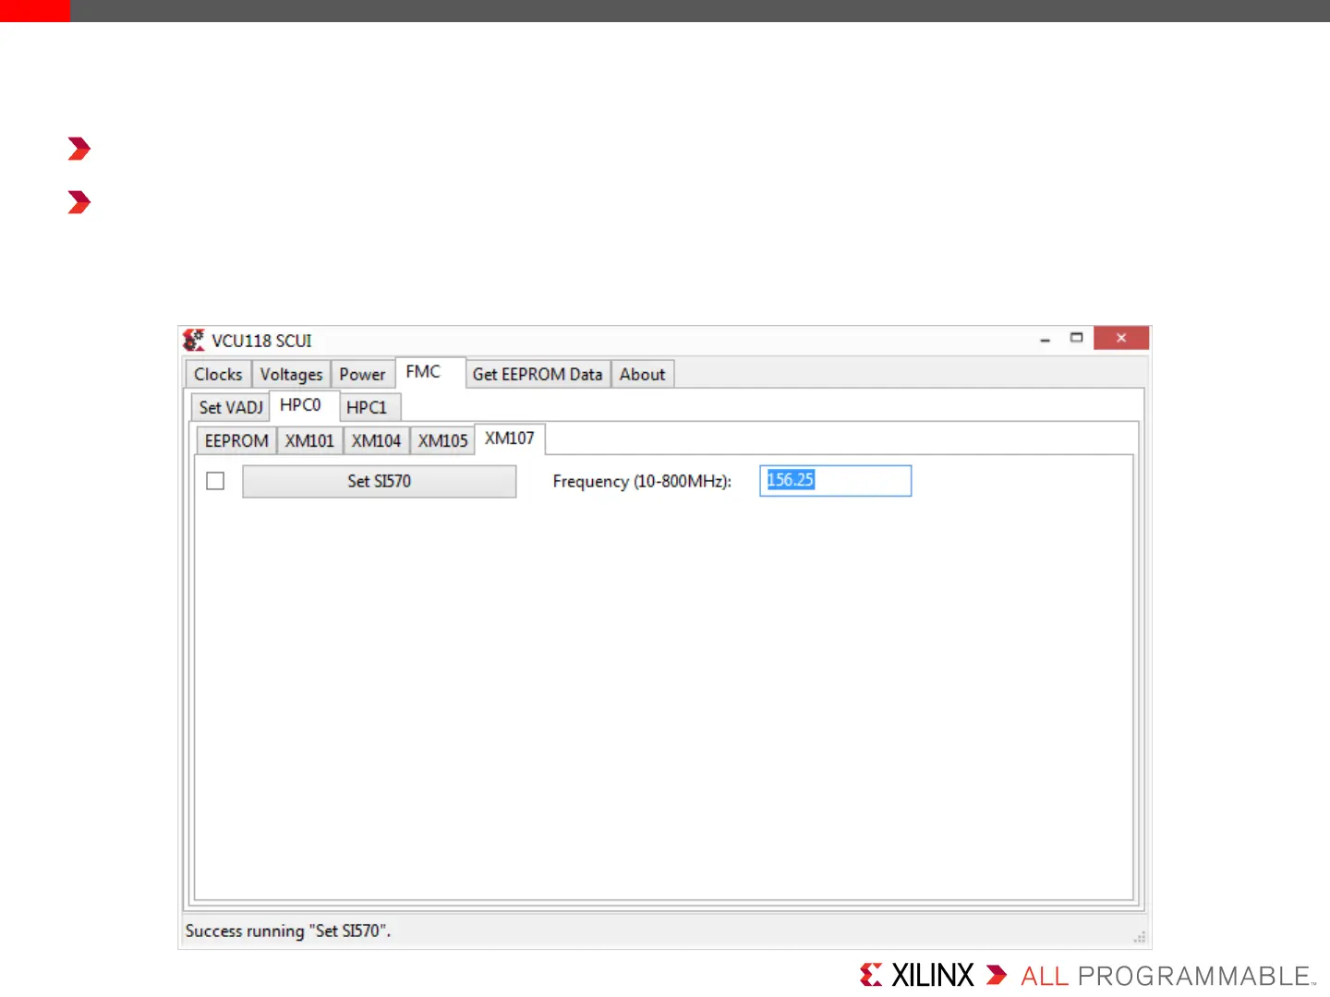Click the Frequency input field showing 156.25
Image resolution: width=1330 pixels, height=997 pixels.
click(x=835, y=481)
